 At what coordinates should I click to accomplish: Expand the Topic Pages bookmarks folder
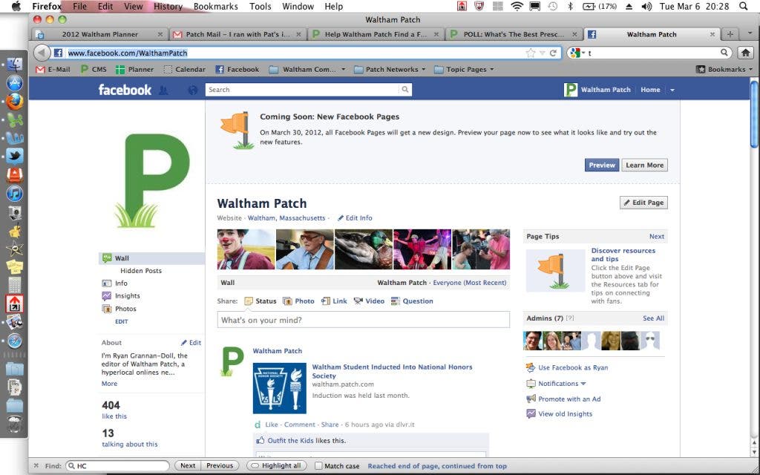coord(464,69)
